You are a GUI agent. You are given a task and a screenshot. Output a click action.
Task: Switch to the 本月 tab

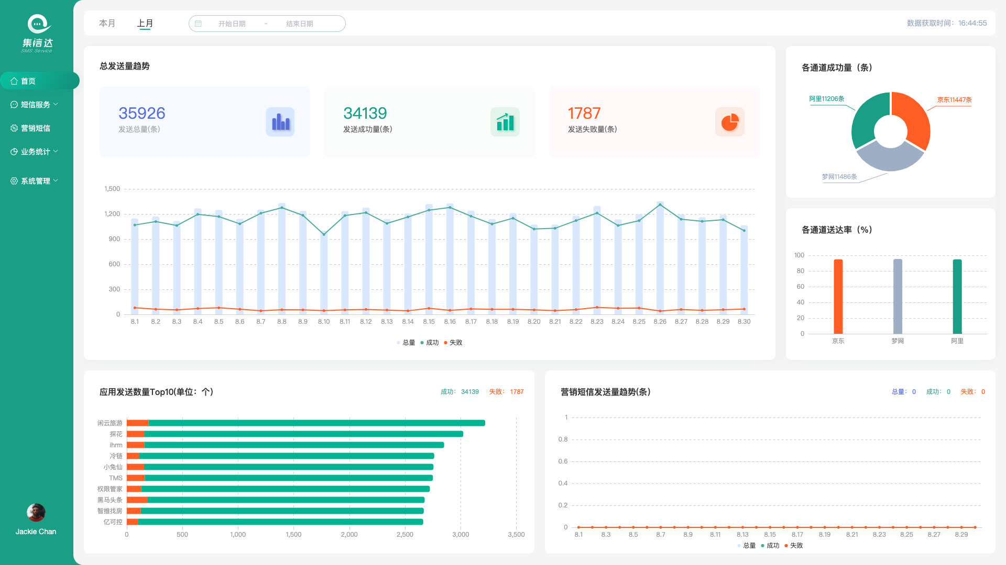point(107,24)
